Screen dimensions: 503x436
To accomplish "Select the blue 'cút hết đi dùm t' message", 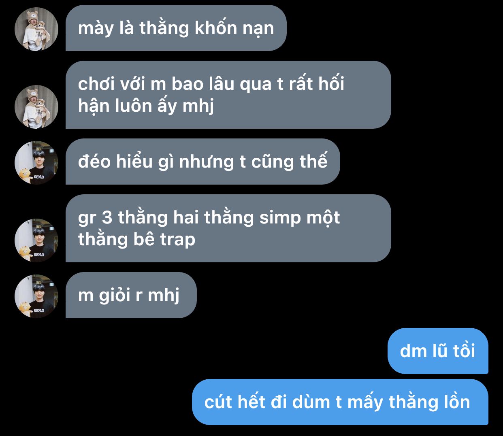I will [x=340, y=402].
